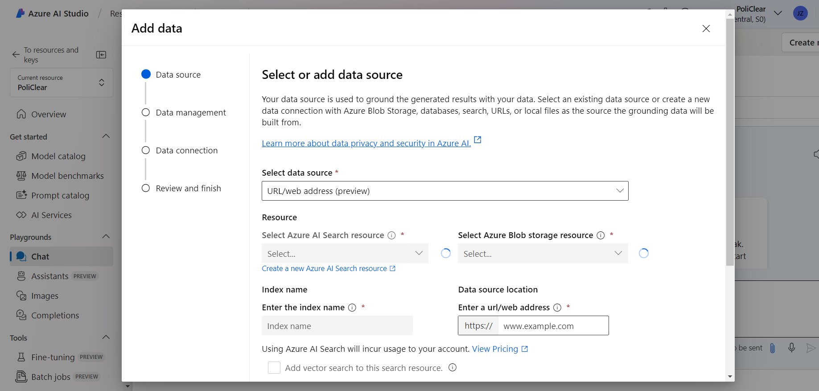Click To resources and keys link
The image size is (819, 391).
51,54
